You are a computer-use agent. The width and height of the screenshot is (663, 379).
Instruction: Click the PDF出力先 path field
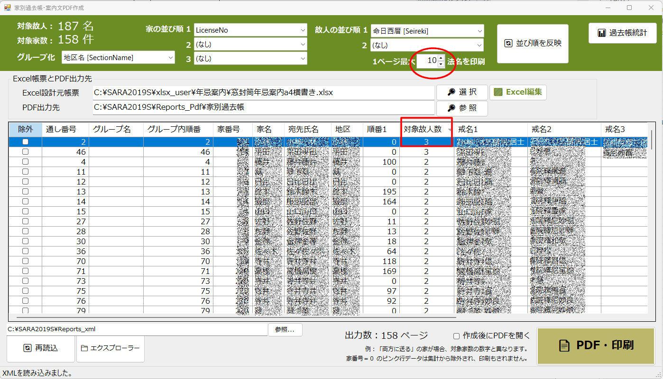point(263,108)
